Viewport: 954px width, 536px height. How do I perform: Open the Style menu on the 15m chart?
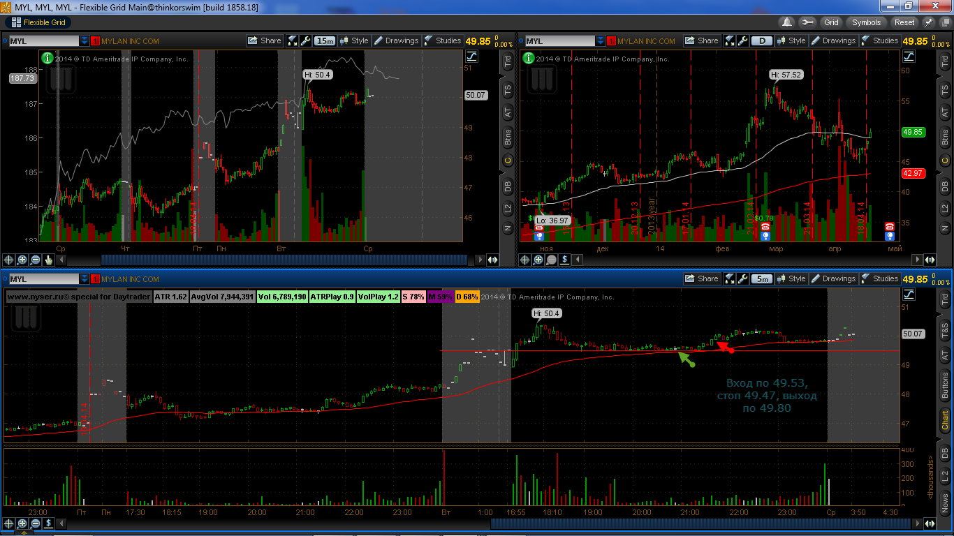(354, 40)
